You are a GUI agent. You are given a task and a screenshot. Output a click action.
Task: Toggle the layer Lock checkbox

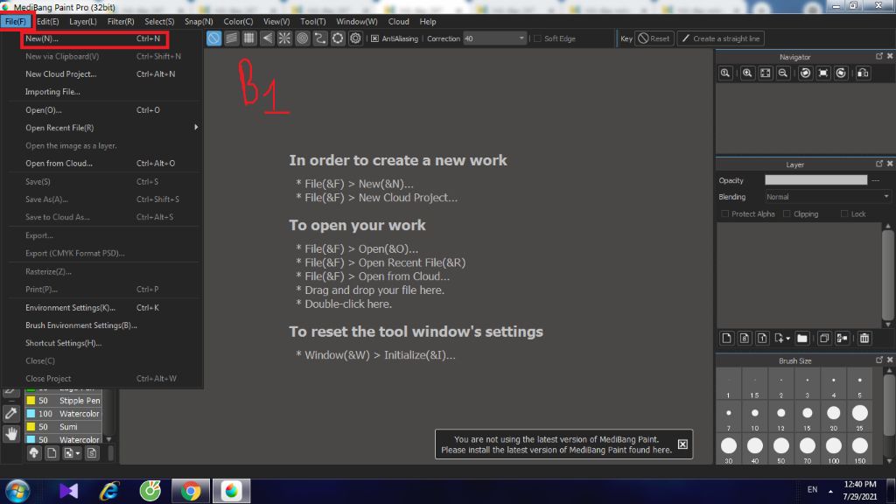point(844,213)
